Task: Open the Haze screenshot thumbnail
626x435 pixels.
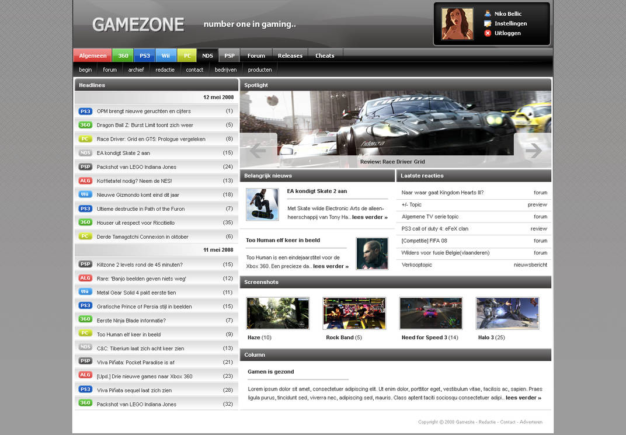Action: (278, 314)
